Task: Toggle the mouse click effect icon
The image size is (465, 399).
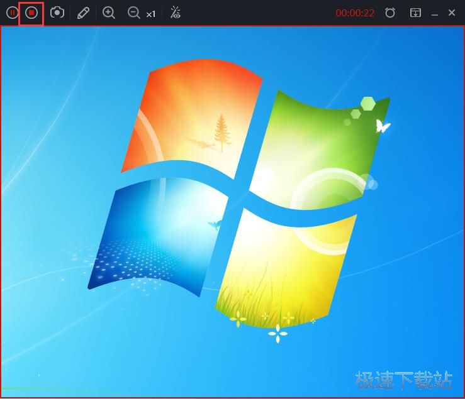Action: point(176,13)
